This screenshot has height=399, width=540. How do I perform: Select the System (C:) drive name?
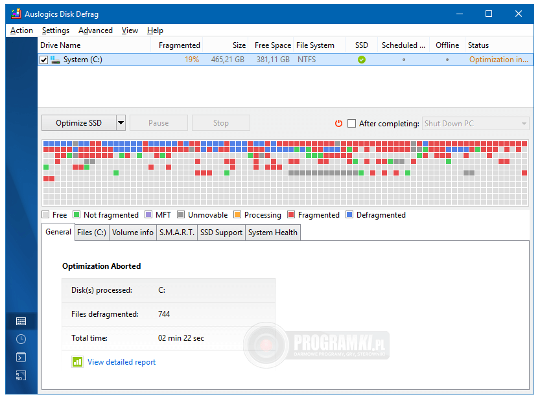tap(83, 60)
